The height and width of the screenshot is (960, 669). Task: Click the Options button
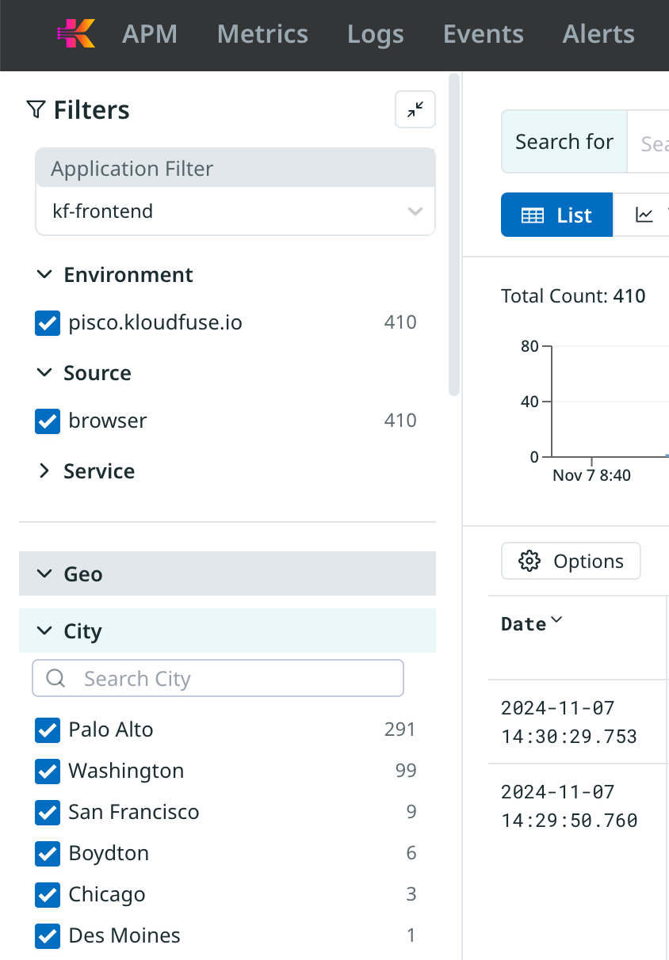pyautogui.click(x=571, y=562)
